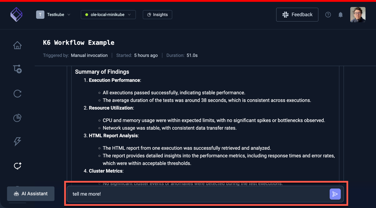Open the K6 Workflow Example title
This screenshot has width=376, height=208.
78,42
